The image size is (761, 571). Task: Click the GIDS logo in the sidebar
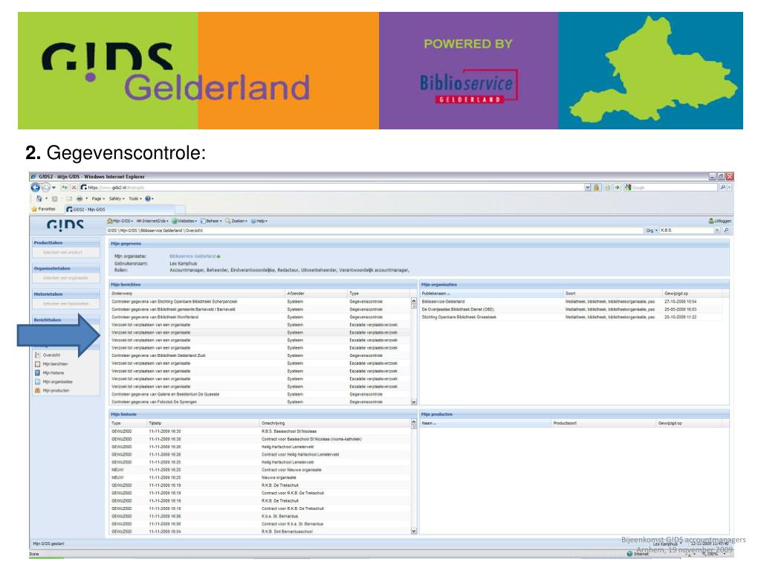(65, 225)
